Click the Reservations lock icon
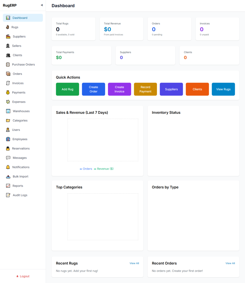 [x=8, y=148]
